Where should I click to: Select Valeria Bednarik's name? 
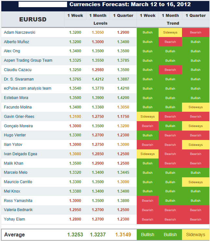click(18, 210)
